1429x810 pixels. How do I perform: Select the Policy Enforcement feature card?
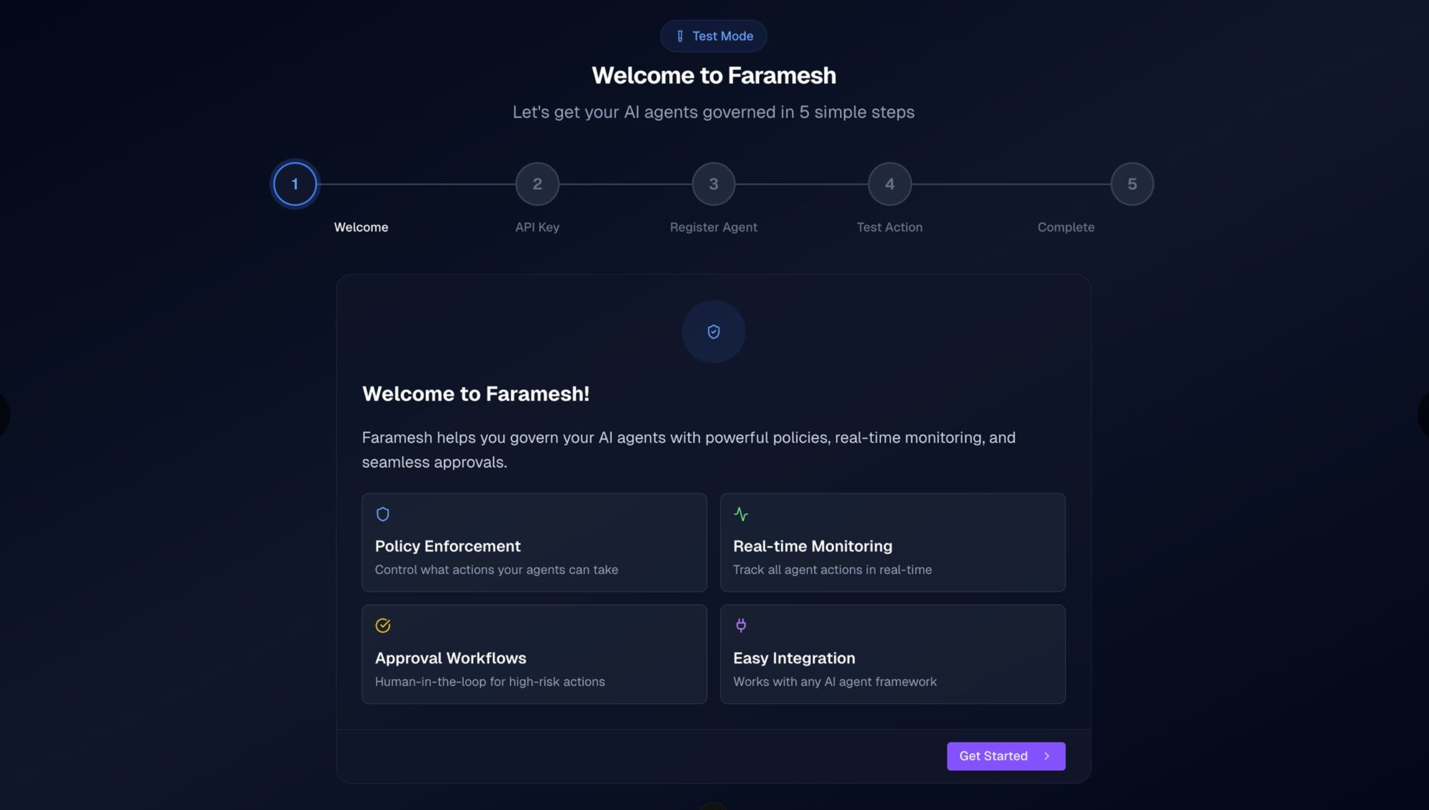tap(533, 542)
